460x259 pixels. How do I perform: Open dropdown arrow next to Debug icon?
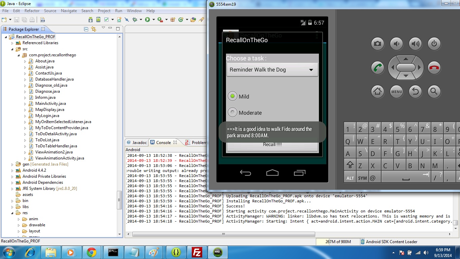tap(141, 20)
